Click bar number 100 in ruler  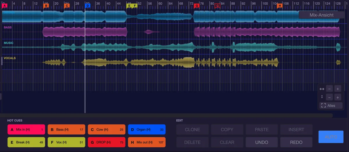coord(265,3)
